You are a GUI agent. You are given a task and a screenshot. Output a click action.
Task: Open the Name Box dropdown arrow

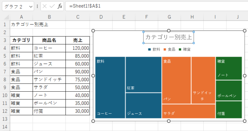31,6
